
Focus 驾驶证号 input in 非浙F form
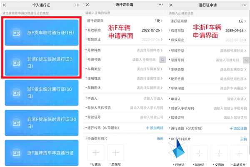(x=235, y=118)
